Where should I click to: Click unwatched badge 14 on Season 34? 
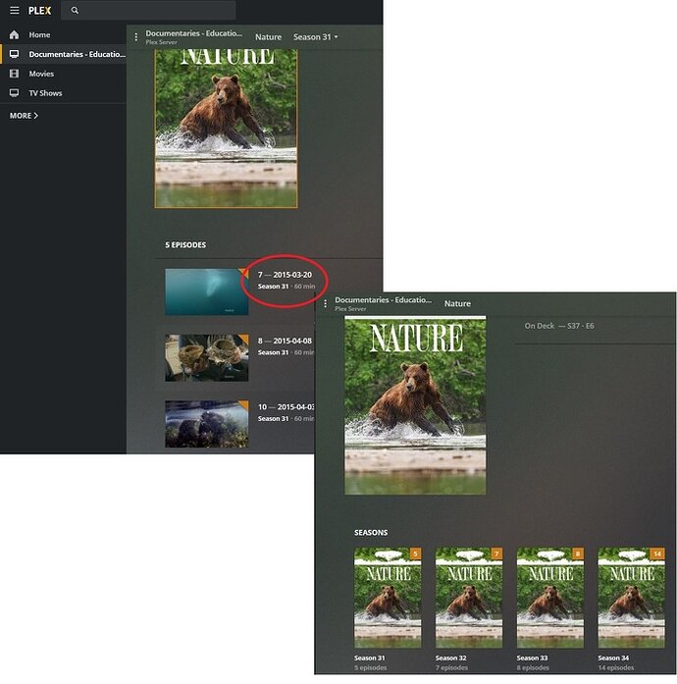(x=657, y=554)
